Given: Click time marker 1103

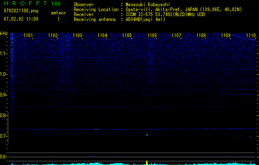Looking at the screenshot, I should click(x=77, y=35).
